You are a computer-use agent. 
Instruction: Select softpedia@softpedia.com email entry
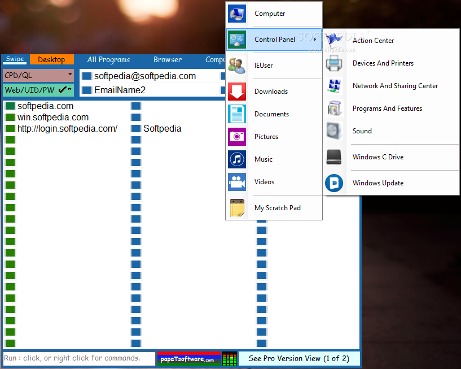[145, 76]
